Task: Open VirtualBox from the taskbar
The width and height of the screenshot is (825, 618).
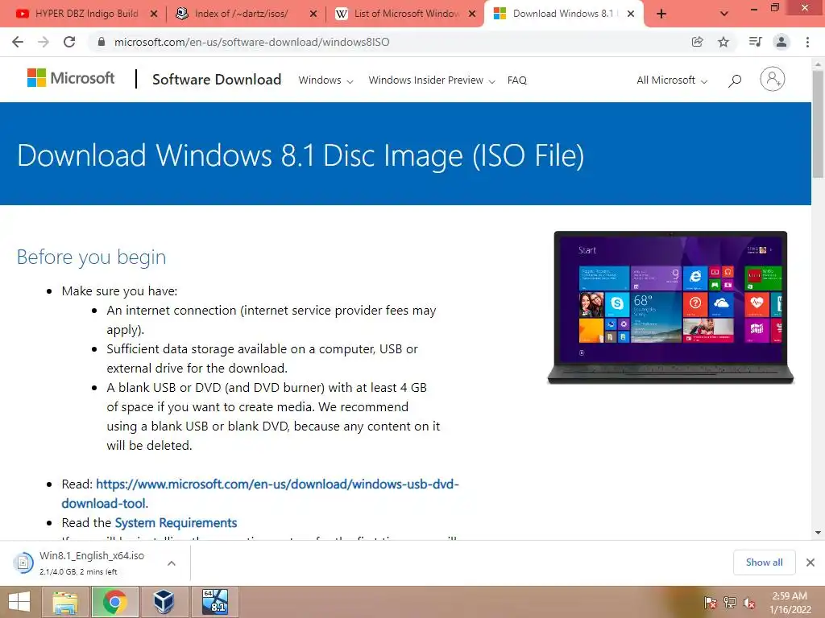Action: 164,602
